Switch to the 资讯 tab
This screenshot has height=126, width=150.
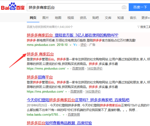83,18
